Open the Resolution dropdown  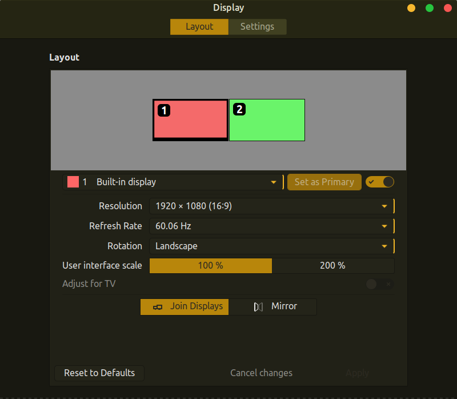click(272, 206)
